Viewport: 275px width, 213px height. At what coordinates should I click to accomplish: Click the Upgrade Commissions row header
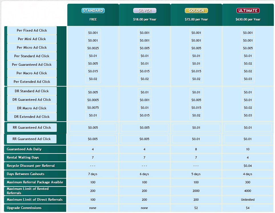[24, 208]
